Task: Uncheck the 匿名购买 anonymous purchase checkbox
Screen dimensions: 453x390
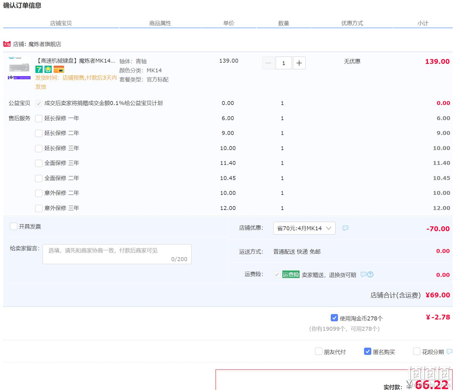Action: tap(368, 351)
